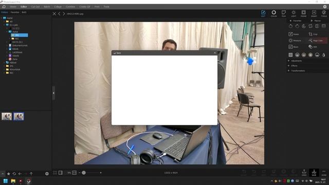The height and width of the screenshot is (185, 329).
Task: Open the FRAME tab icon
Action: (x=304, y=13)
